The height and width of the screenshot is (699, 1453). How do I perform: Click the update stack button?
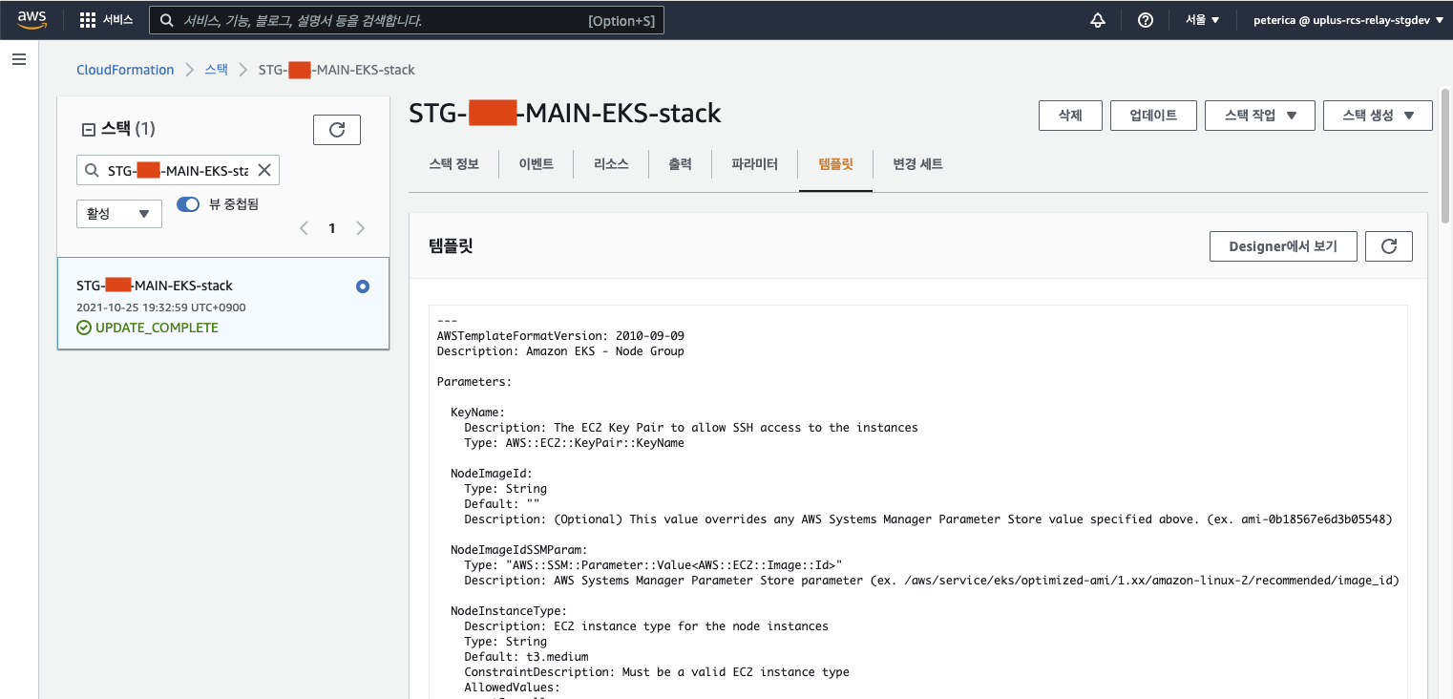point(1153,116)
